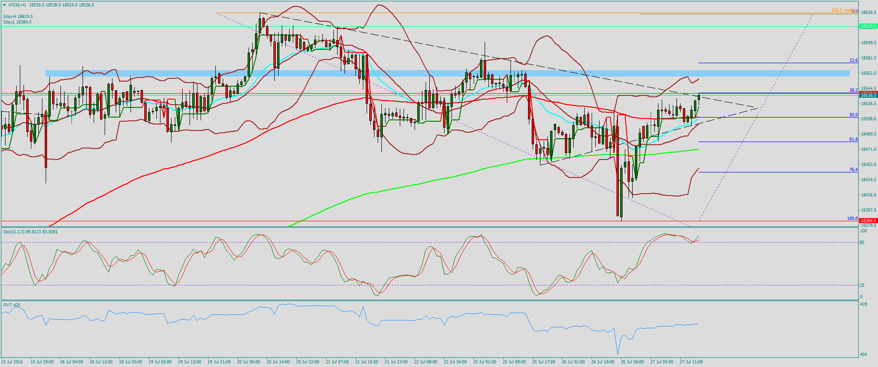Click the 20 Jul 06:00 time label
This screenshot has height=367, width=878.
click(x=249, y=362)
